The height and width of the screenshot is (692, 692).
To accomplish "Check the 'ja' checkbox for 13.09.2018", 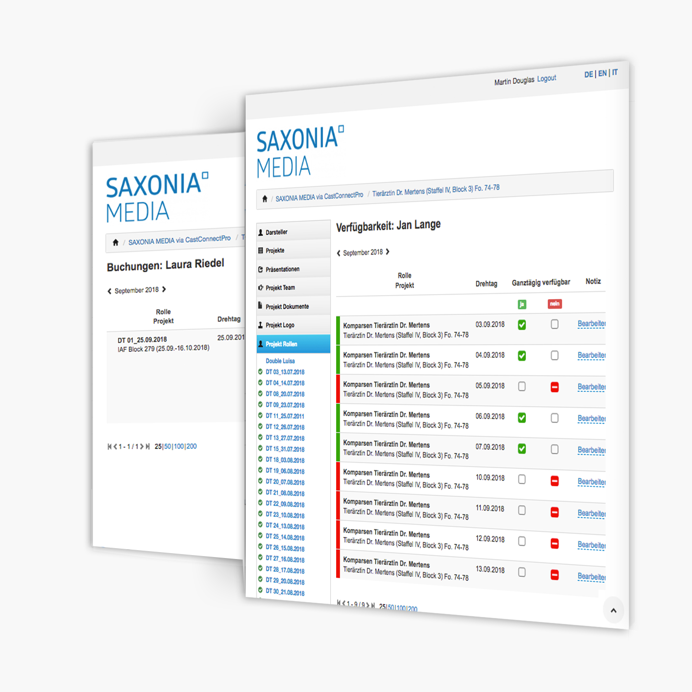I will pos(522,572).
